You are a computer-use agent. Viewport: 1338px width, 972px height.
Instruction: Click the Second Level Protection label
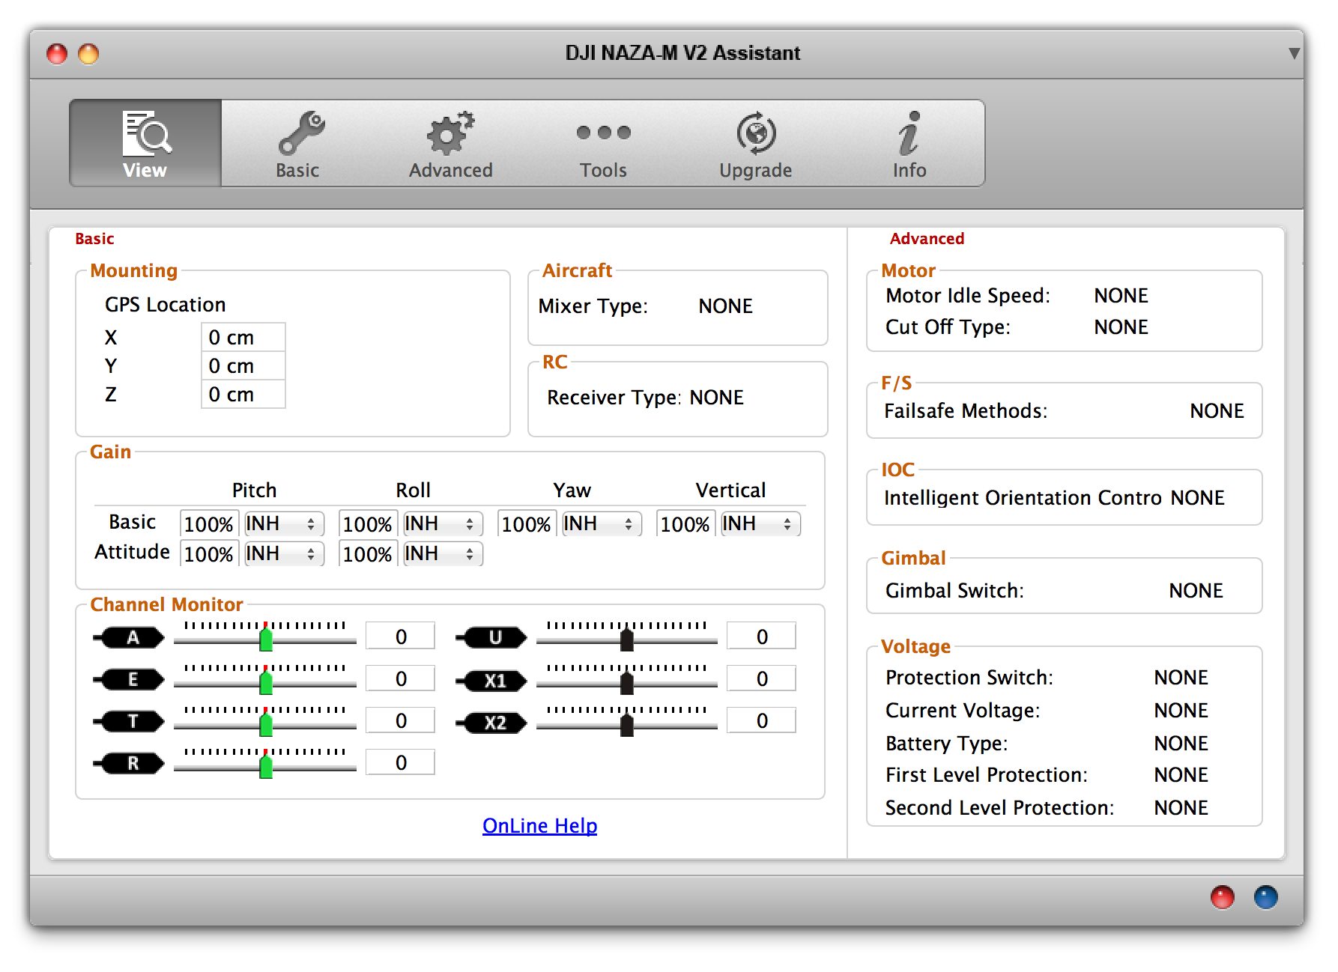tap(999, 807)
